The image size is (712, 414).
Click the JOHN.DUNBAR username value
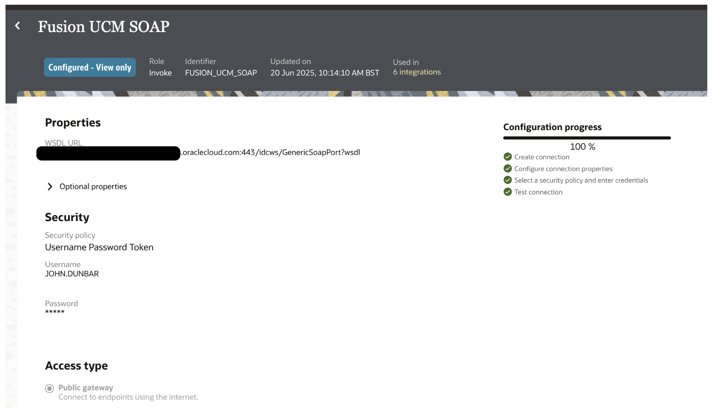pyautogui.click(x=72, y=274)
